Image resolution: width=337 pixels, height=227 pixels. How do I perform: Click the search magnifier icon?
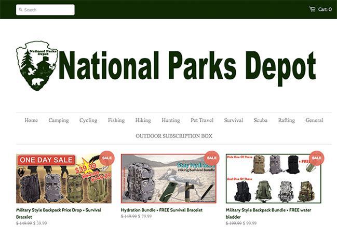click(x=21, y=10)
